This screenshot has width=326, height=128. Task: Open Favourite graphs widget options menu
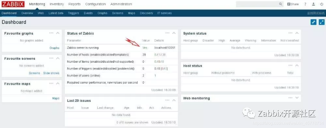point(51,33)
